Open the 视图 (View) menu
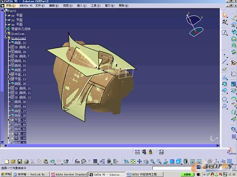237x177 pixels. pos(68,5)
